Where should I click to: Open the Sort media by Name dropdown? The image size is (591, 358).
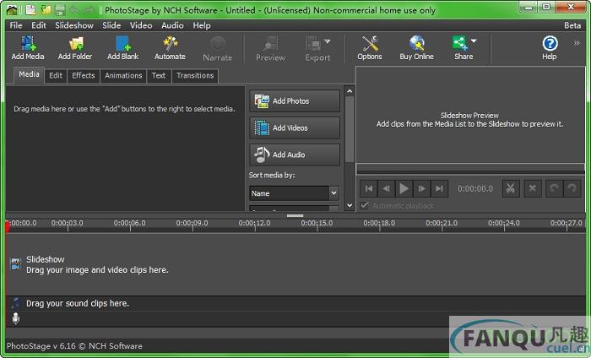point(294,193)
